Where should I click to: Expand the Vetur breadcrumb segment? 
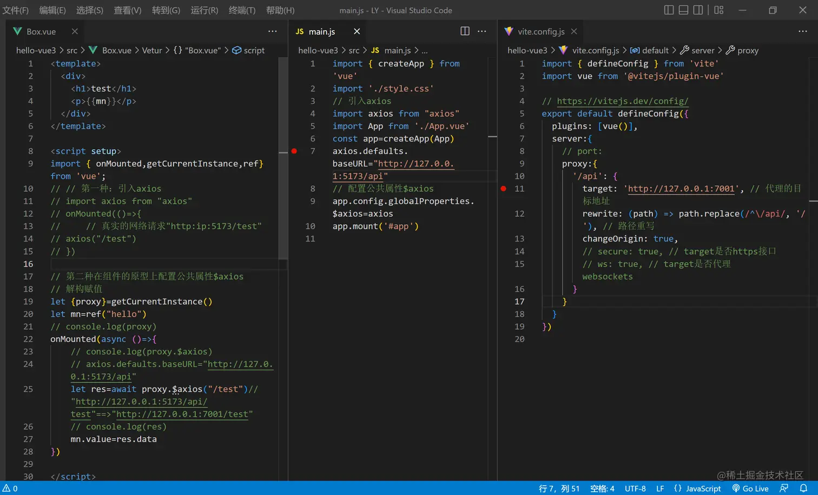point(151,50)
